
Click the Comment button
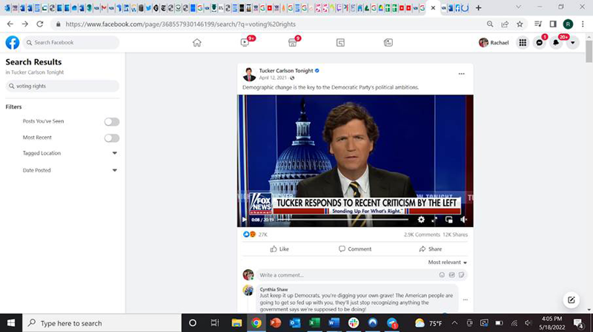coord(355,249)
